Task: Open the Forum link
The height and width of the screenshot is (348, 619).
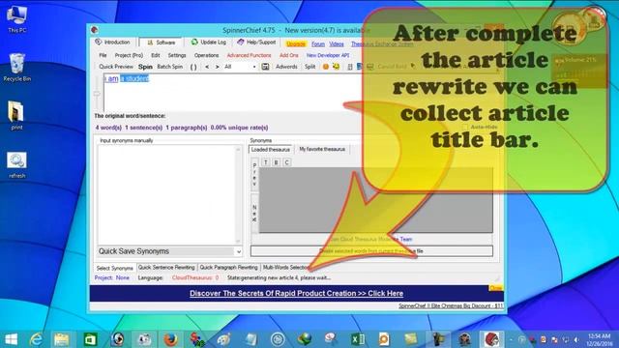Action: click(x=318, y=44)
